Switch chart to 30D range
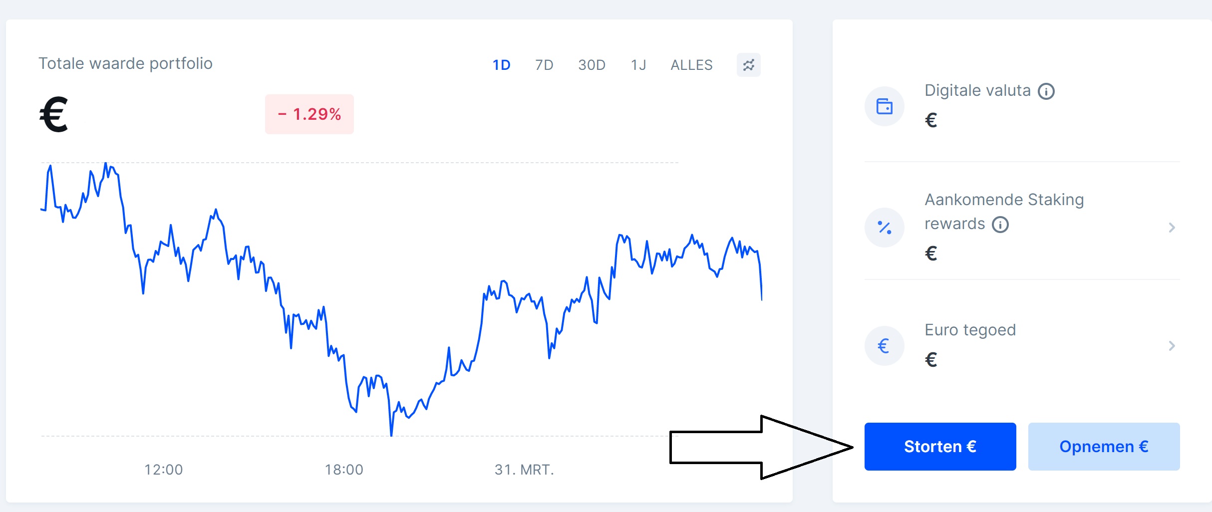This screenshot has width=1212, height=512. coord(592,65)
